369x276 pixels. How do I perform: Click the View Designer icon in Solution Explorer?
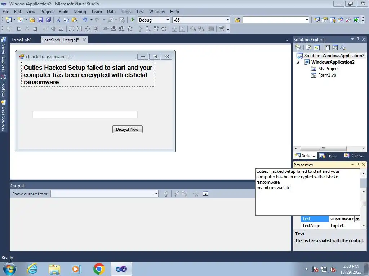pos(335,48)
